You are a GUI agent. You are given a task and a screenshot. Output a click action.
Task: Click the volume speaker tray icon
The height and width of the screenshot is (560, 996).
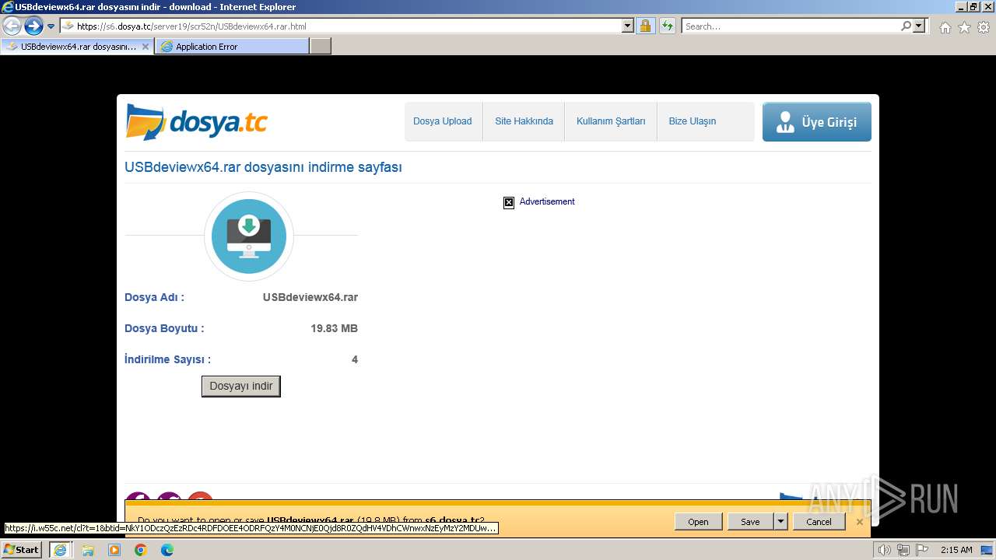click(884, 550)
